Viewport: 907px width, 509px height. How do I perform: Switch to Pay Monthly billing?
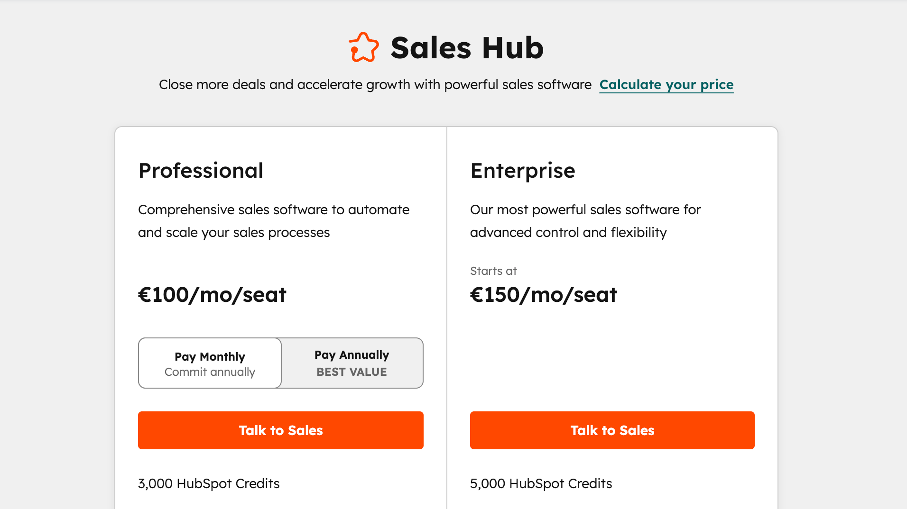(x=209, y=363)
